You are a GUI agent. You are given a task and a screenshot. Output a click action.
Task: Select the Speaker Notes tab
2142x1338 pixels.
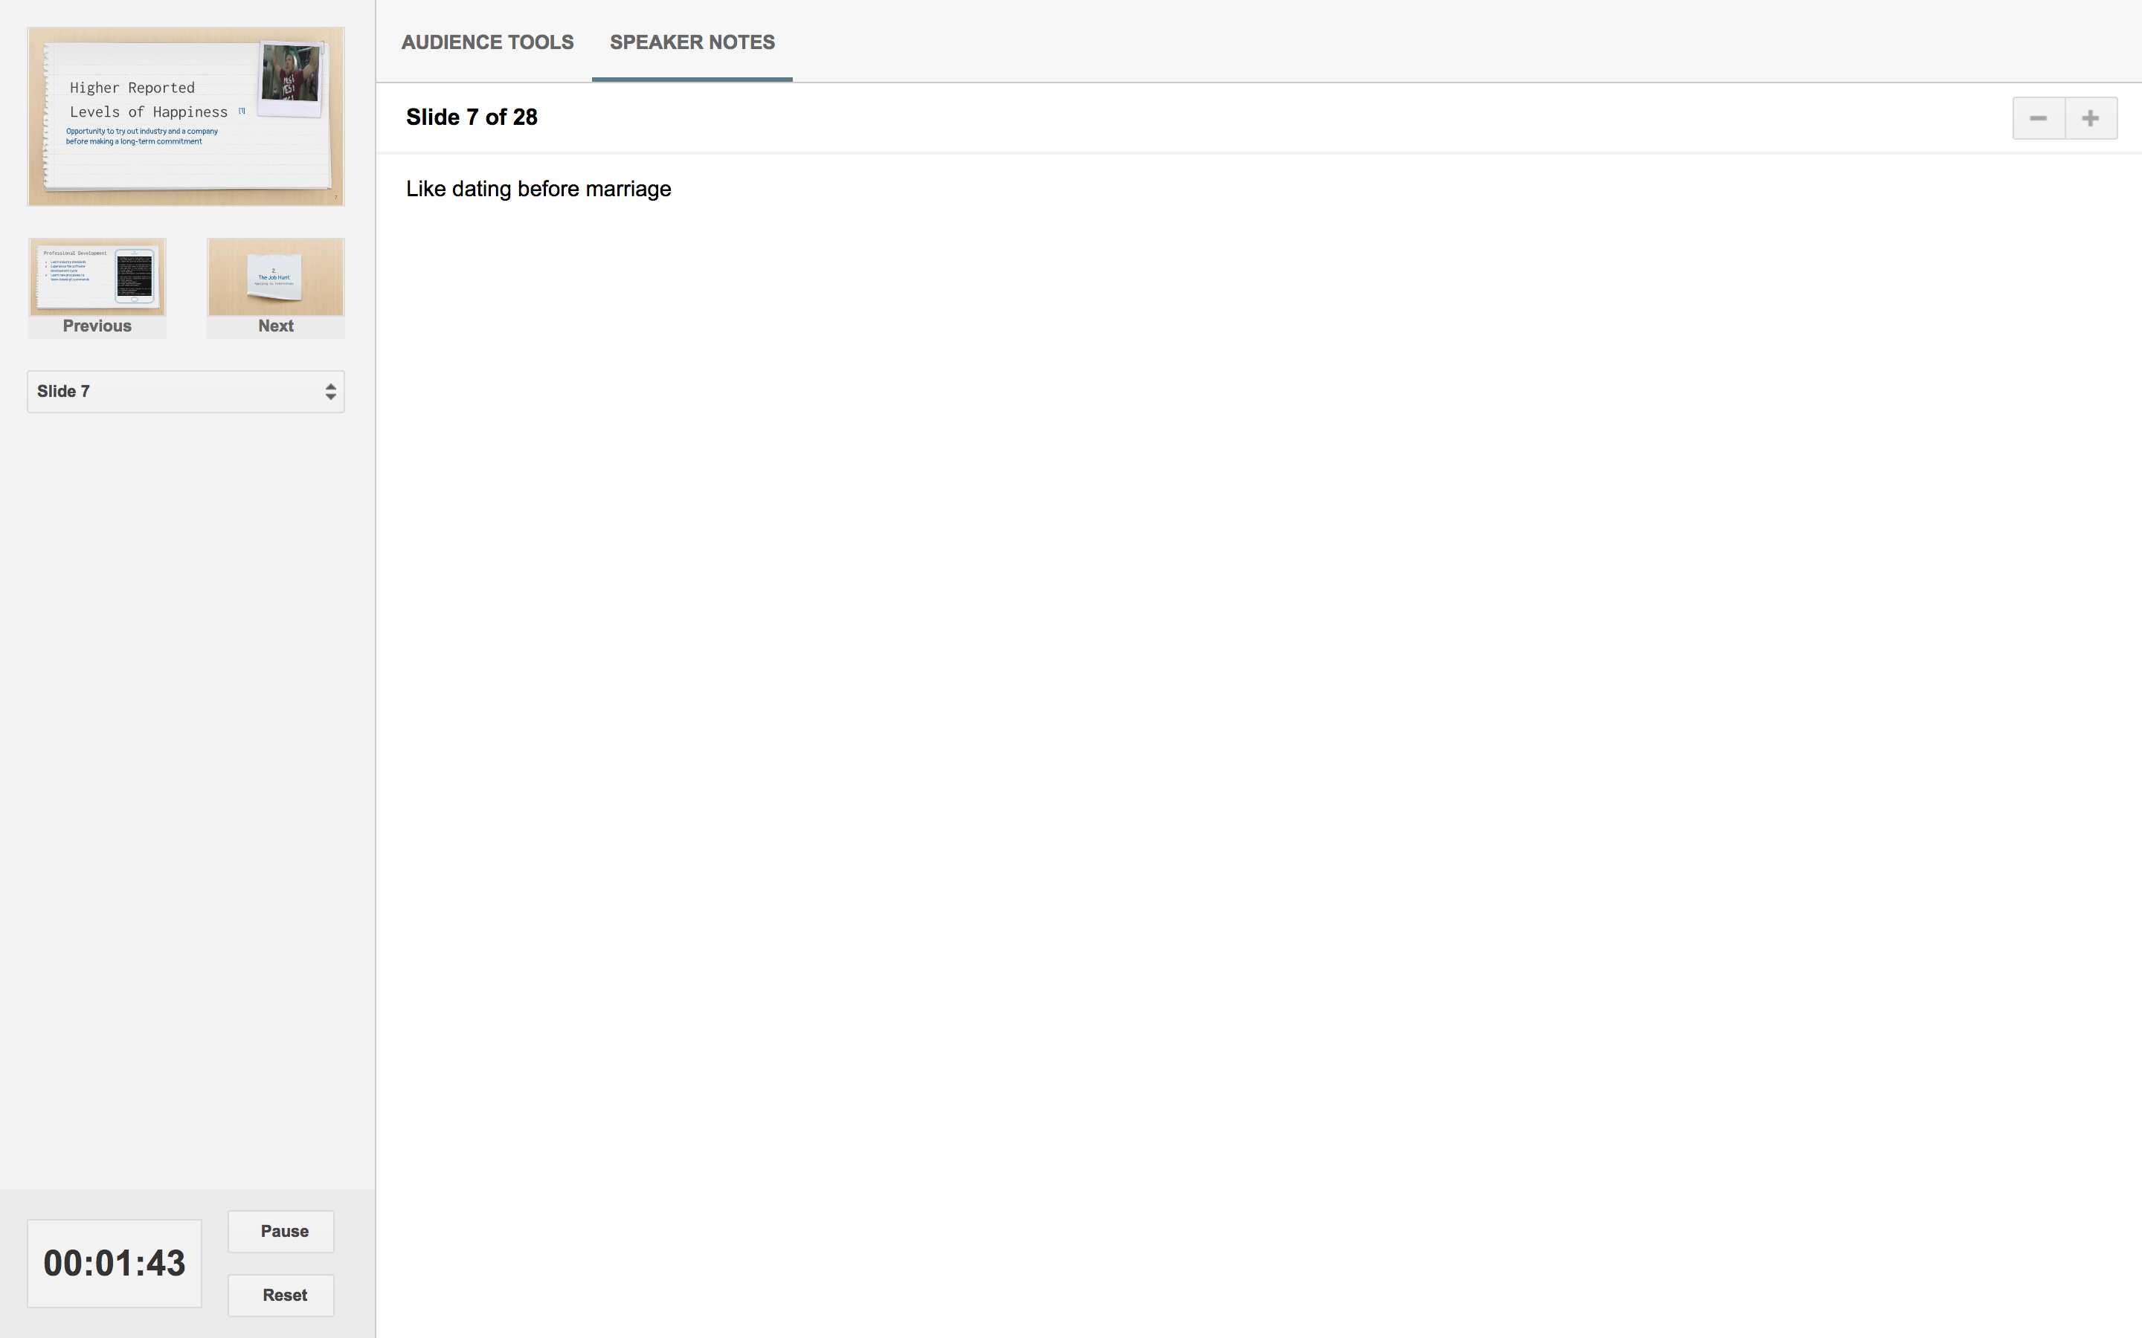[x=691, y=42]
